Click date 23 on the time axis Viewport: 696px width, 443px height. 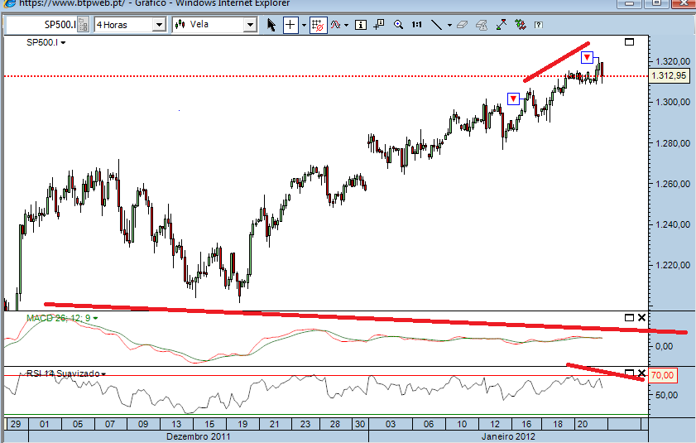click(x=305, y=424)
